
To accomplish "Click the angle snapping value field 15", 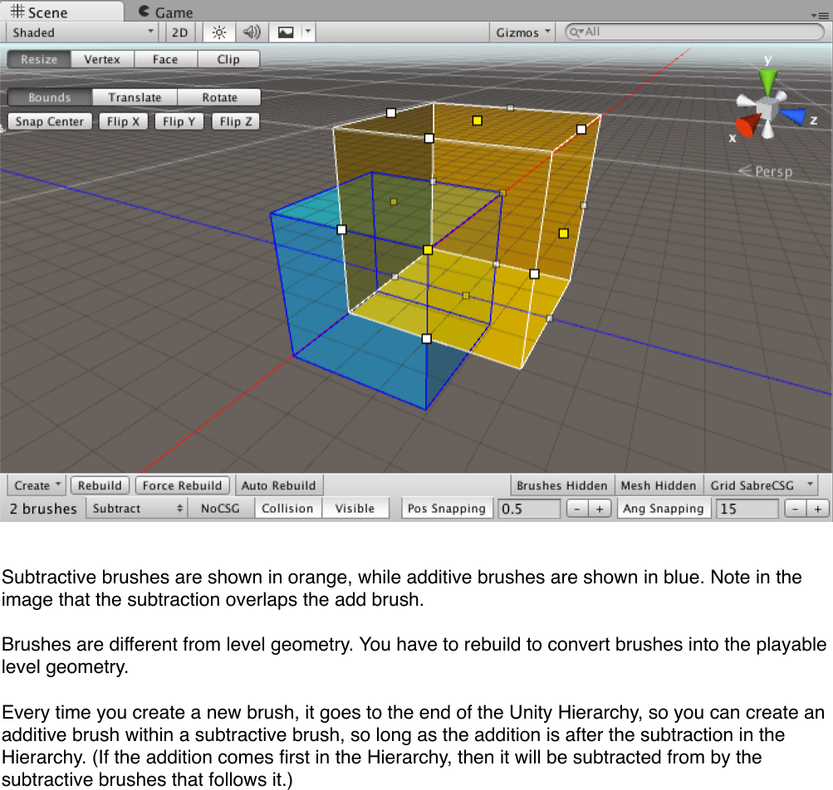I will (x=747, y=509).
